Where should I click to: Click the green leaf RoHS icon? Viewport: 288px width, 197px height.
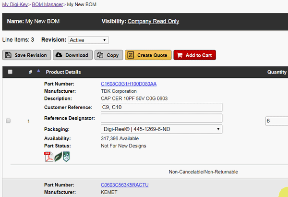point(58,157)
